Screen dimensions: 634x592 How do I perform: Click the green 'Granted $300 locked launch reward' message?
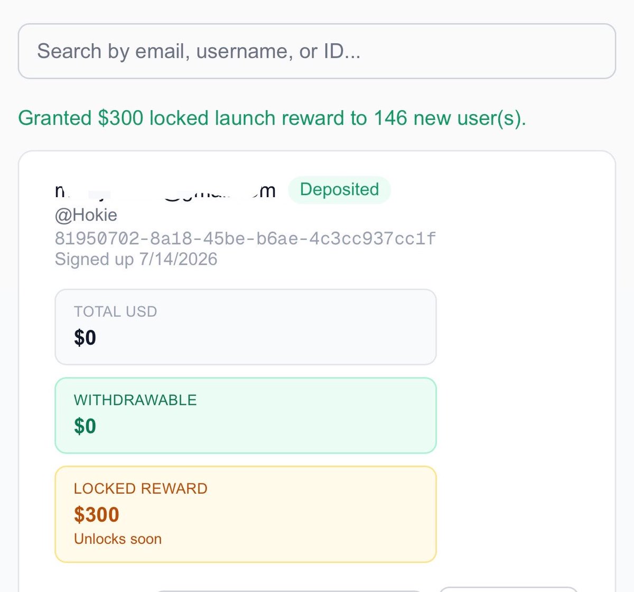click(272, 118)
